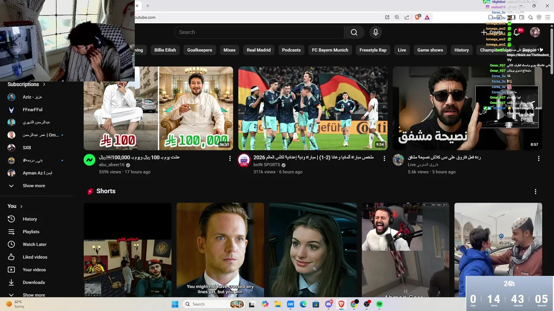Open Liked videos thumbs-up icon
The height and width of the screenshot is (311, 554).
tap(12, 257)
